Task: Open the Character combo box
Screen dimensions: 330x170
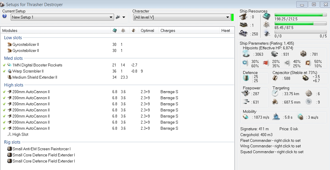Action: 182,17
